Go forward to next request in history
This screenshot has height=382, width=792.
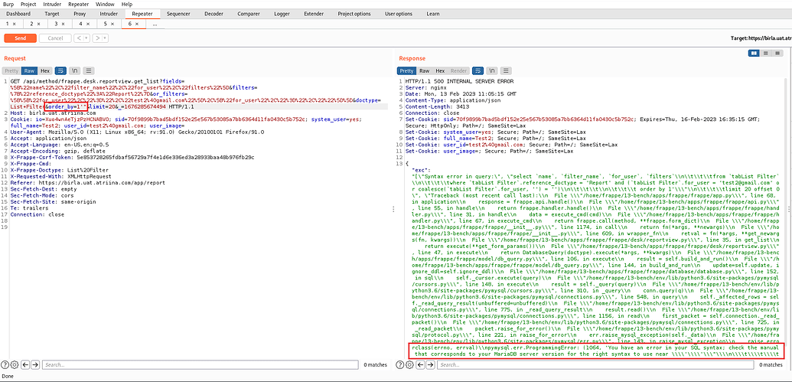click(97, 38)
